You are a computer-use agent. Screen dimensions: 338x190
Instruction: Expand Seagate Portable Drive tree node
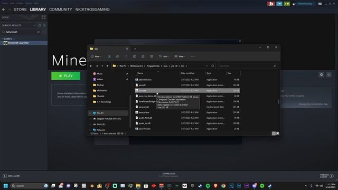click(90, 119)
